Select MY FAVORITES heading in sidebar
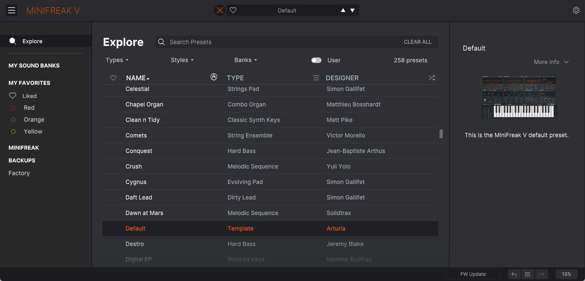The width and height of the screenshot is (585, 281). tap(29, 83)
